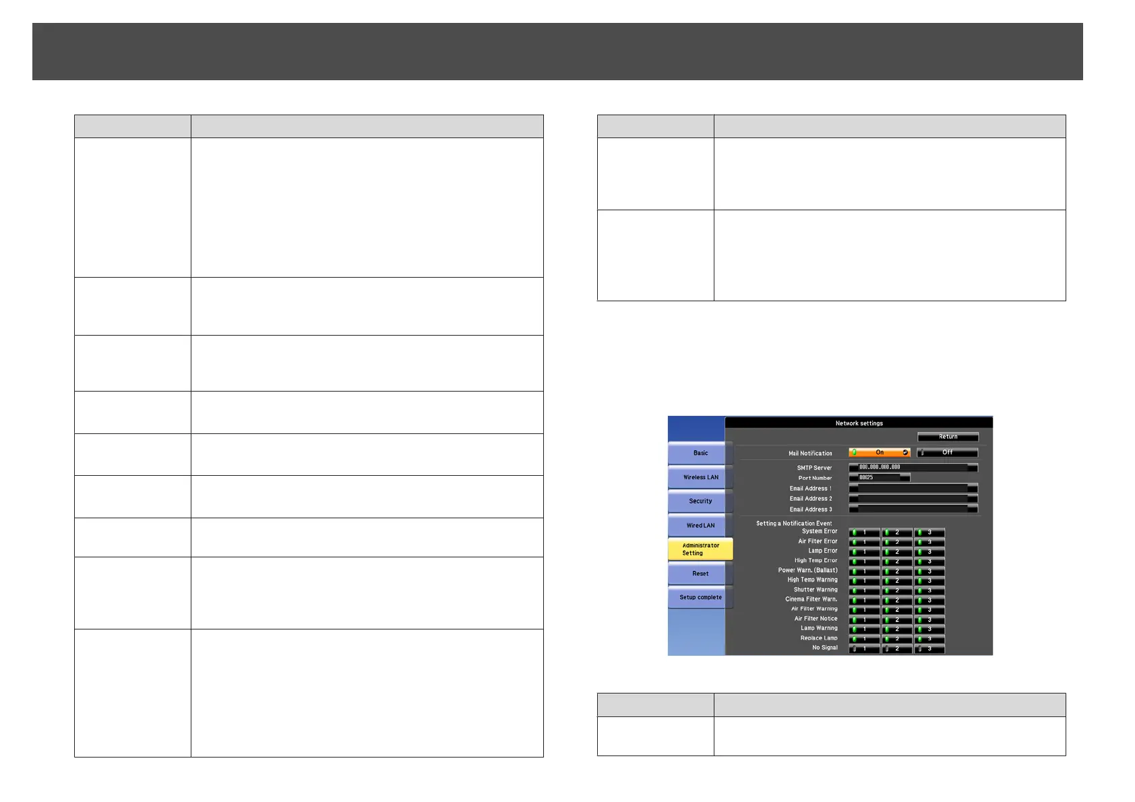This screenshot has height=802, width=1135.
Task: Toggle Lamp Error for address 2
Action: pos(897,552)
